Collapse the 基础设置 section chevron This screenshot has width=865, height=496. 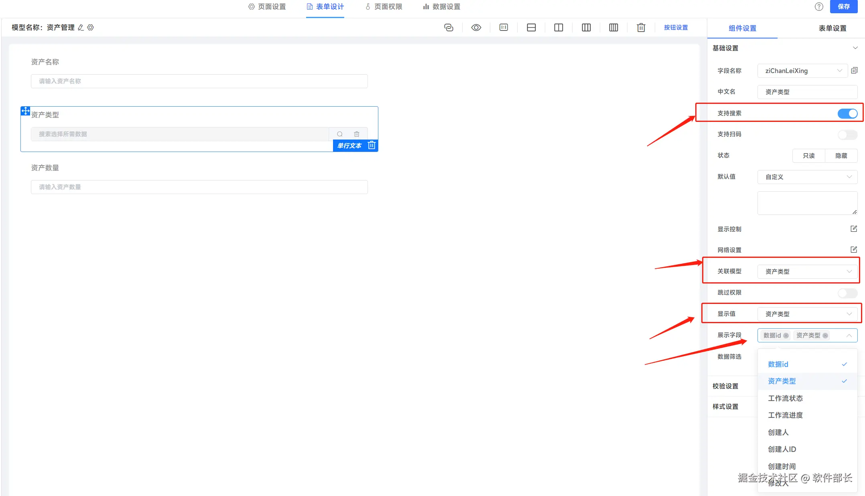click(855, 48)
